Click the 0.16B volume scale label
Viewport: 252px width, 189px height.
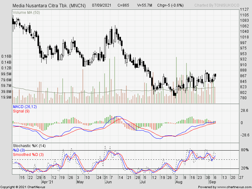coord(7,56)
